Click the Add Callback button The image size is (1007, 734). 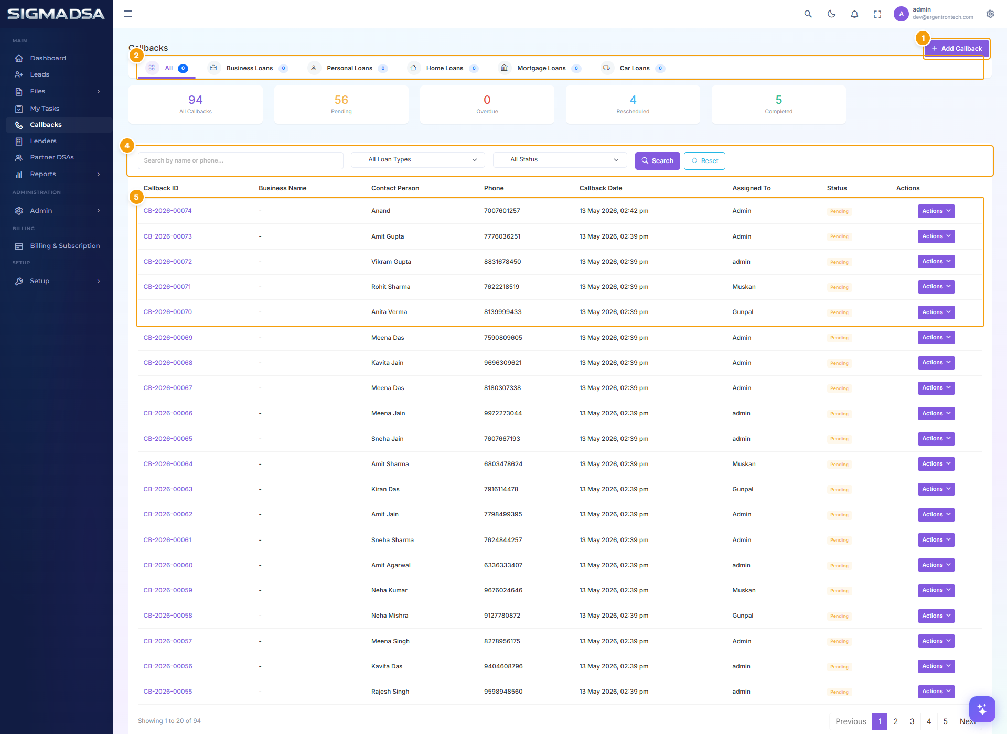pyautogui.click(x=957, y=49)
